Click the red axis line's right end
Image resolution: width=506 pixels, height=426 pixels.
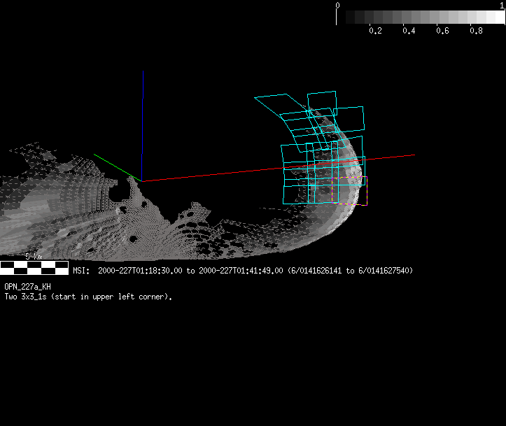(413, 155)
